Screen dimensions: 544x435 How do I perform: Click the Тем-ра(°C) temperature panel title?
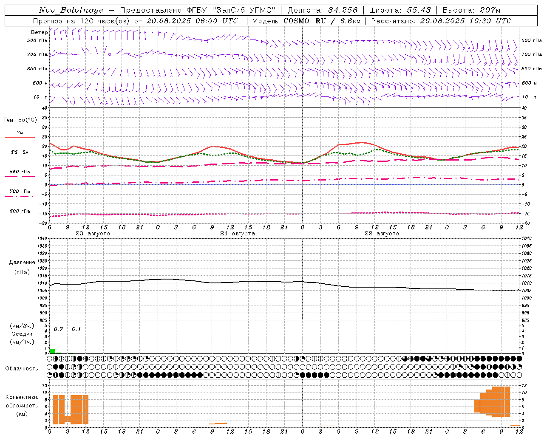click(x=20, y=120)
